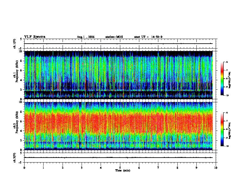The width and height of the screenshot is (243, 188).
Task: Click time axis tick label "6"
Action: tap(139, 168)
